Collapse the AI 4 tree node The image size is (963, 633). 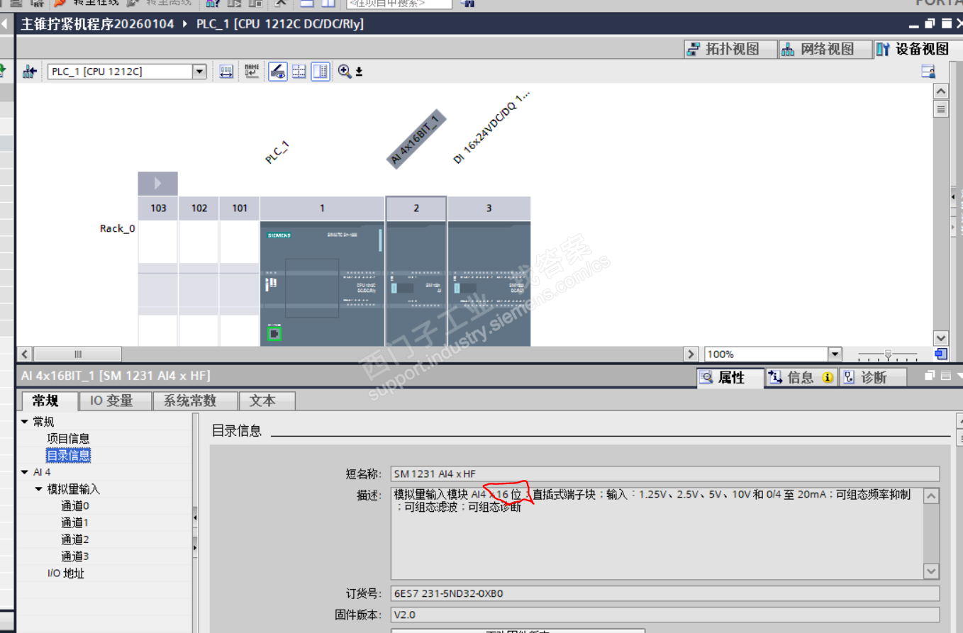coord(25,472)
